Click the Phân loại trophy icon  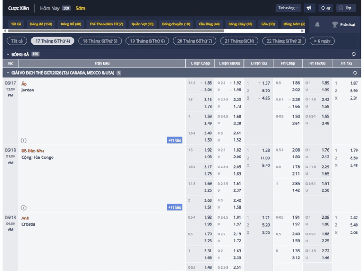click(x=334, y=24)
